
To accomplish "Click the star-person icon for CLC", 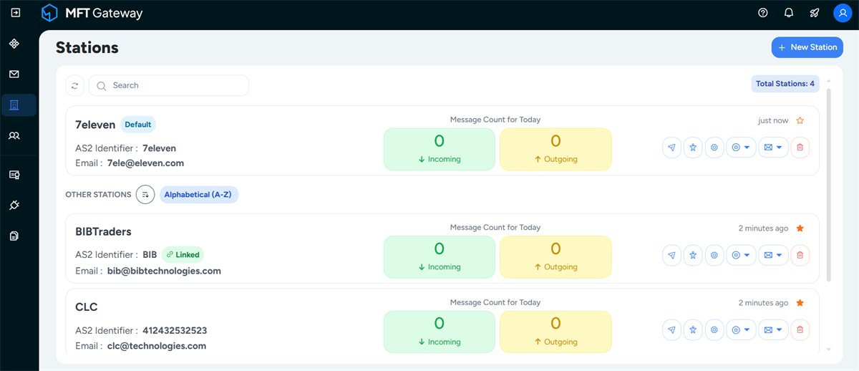I will click(x=693, y=330).
